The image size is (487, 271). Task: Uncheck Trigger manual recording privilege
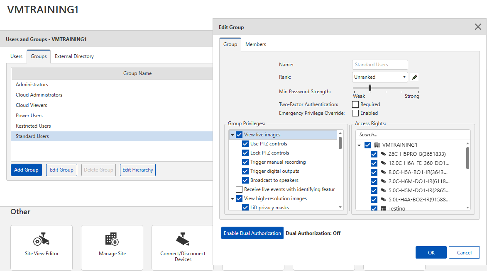click(245, 162)
